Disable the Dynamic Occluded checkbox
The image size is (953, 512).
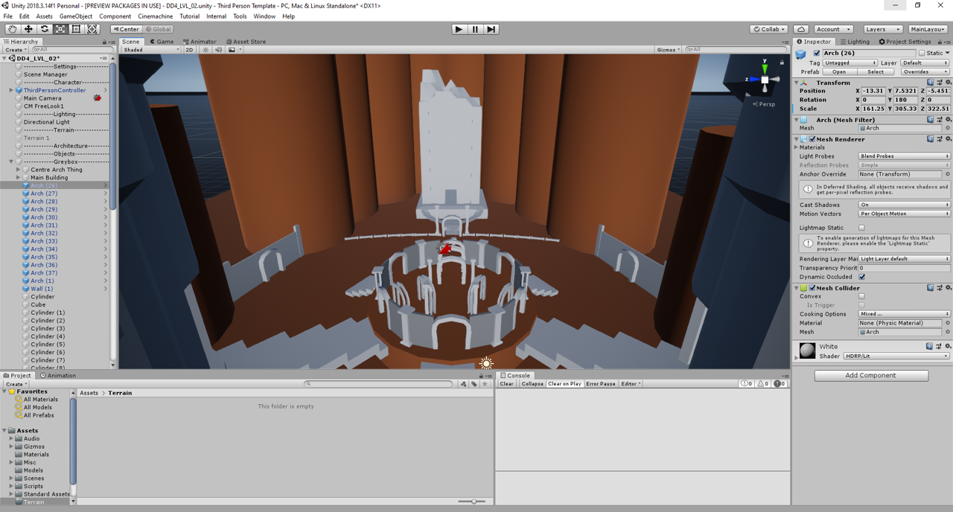(x=861, y=277)
